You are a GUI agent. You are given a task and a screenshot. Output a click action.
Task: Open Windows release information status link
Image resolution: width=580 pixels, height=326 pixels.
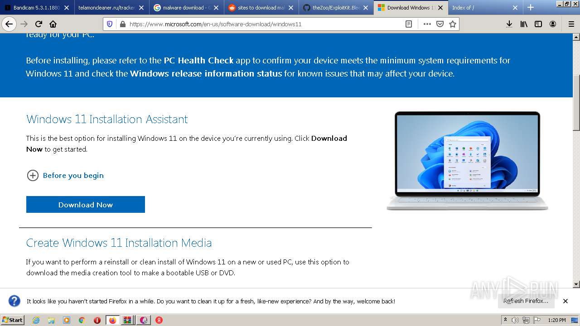tap(206, 73)
